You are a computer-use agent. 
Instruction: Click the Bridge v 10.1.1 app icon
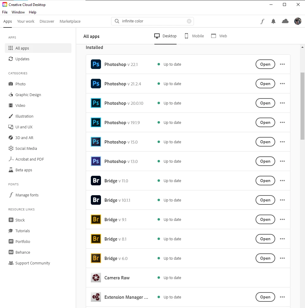pos(96,200)
